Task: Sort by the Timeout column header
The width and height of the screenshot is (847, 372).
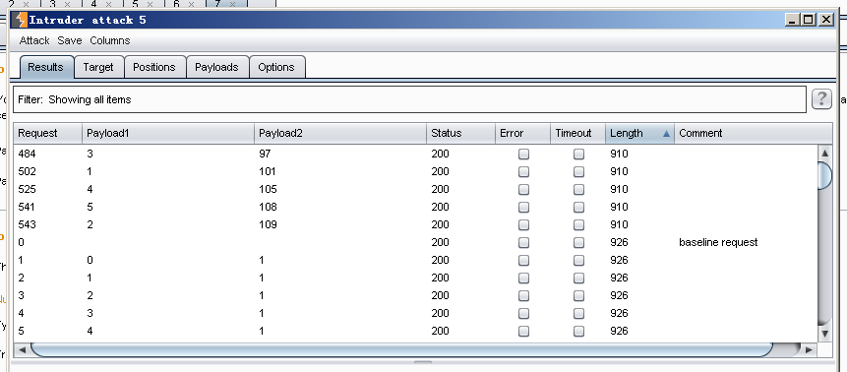Action: 578,133
